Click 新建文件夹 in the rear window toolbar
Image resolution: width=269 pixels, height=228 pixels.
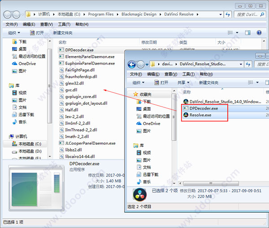coord(63,33)
